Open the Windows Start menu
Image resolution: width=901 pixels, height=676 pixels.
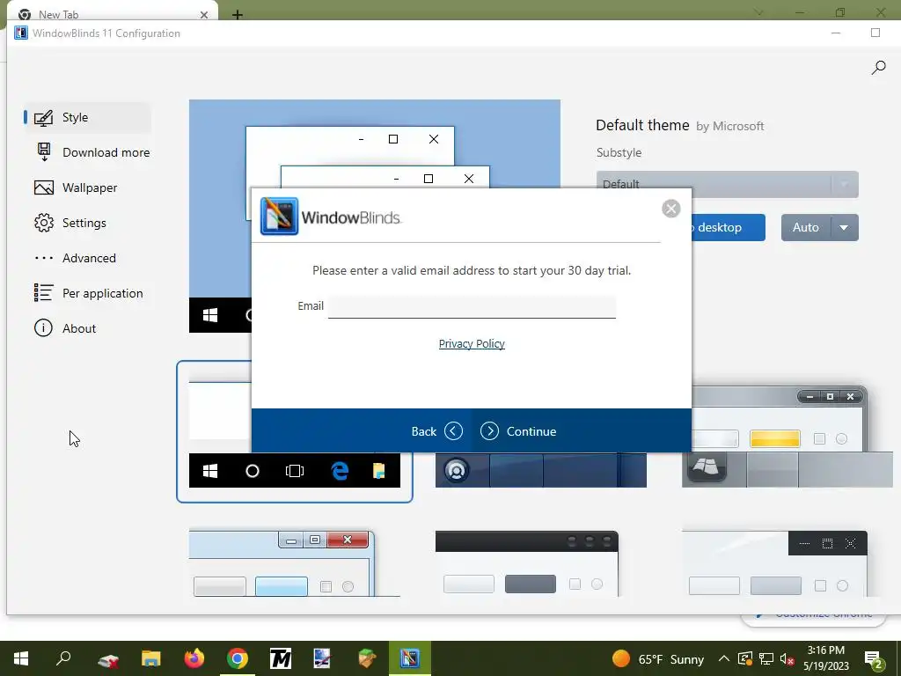click(21, 658)
